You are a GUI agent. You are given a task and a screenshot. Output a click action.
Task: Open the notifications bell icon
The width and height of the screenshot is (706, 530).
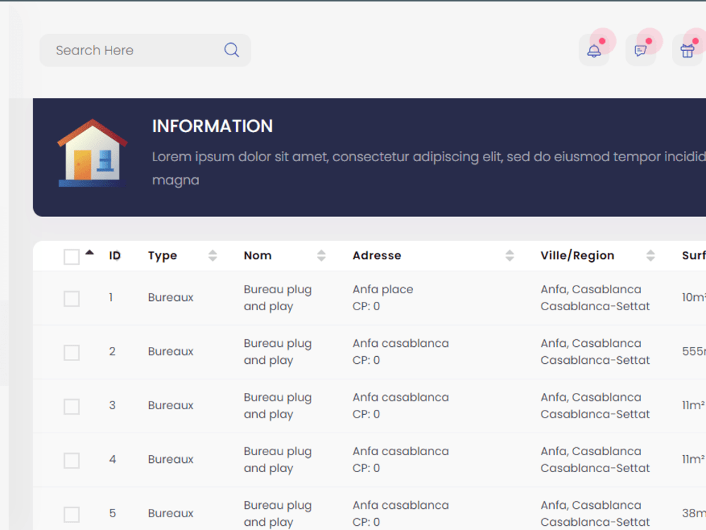coord(594,50)
